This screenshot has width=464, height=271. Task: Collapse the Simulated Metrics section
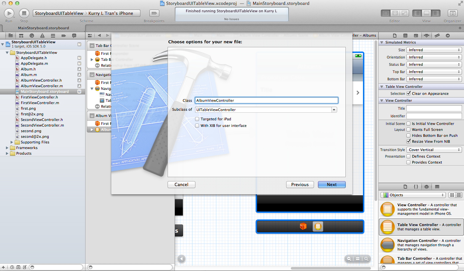pos(382,42)
